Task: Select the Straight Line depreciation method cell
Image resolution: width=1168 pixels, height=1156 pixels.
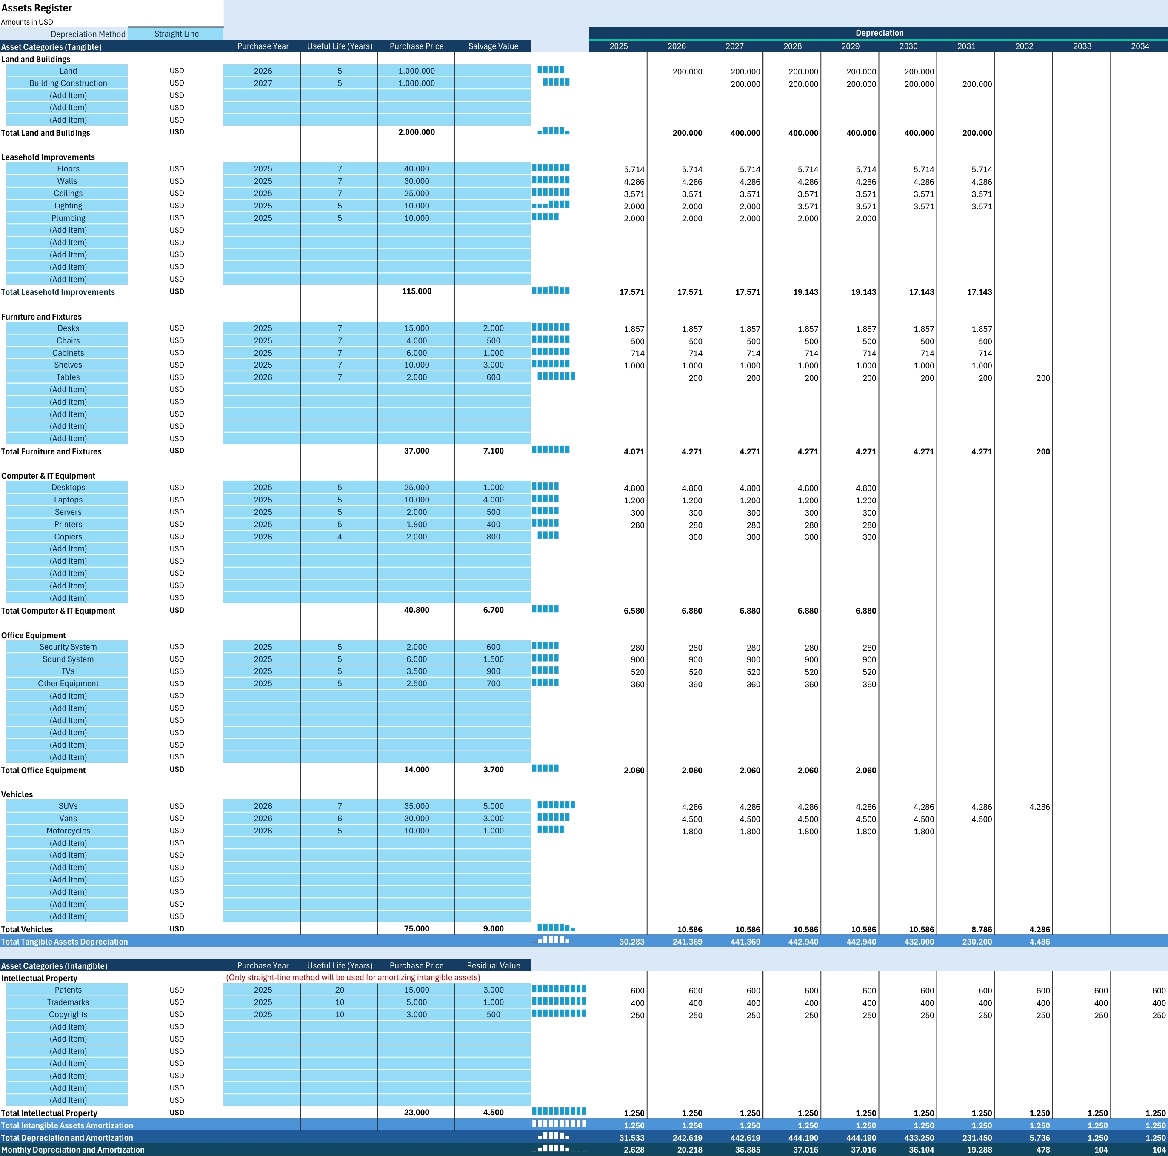Action: (x=176, y=34)
